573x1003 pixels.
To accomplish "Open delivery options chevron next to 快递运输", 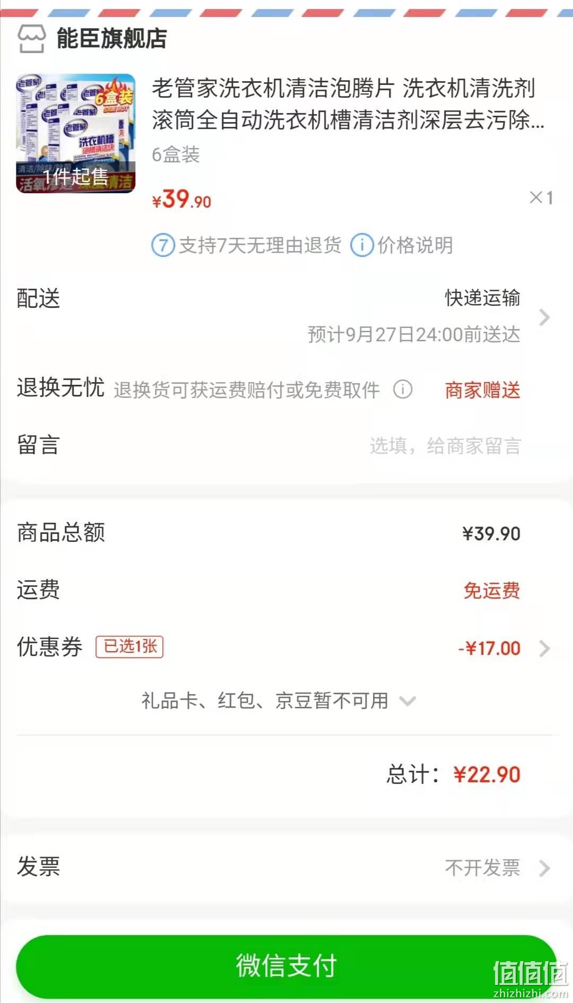I will point(544,317).
